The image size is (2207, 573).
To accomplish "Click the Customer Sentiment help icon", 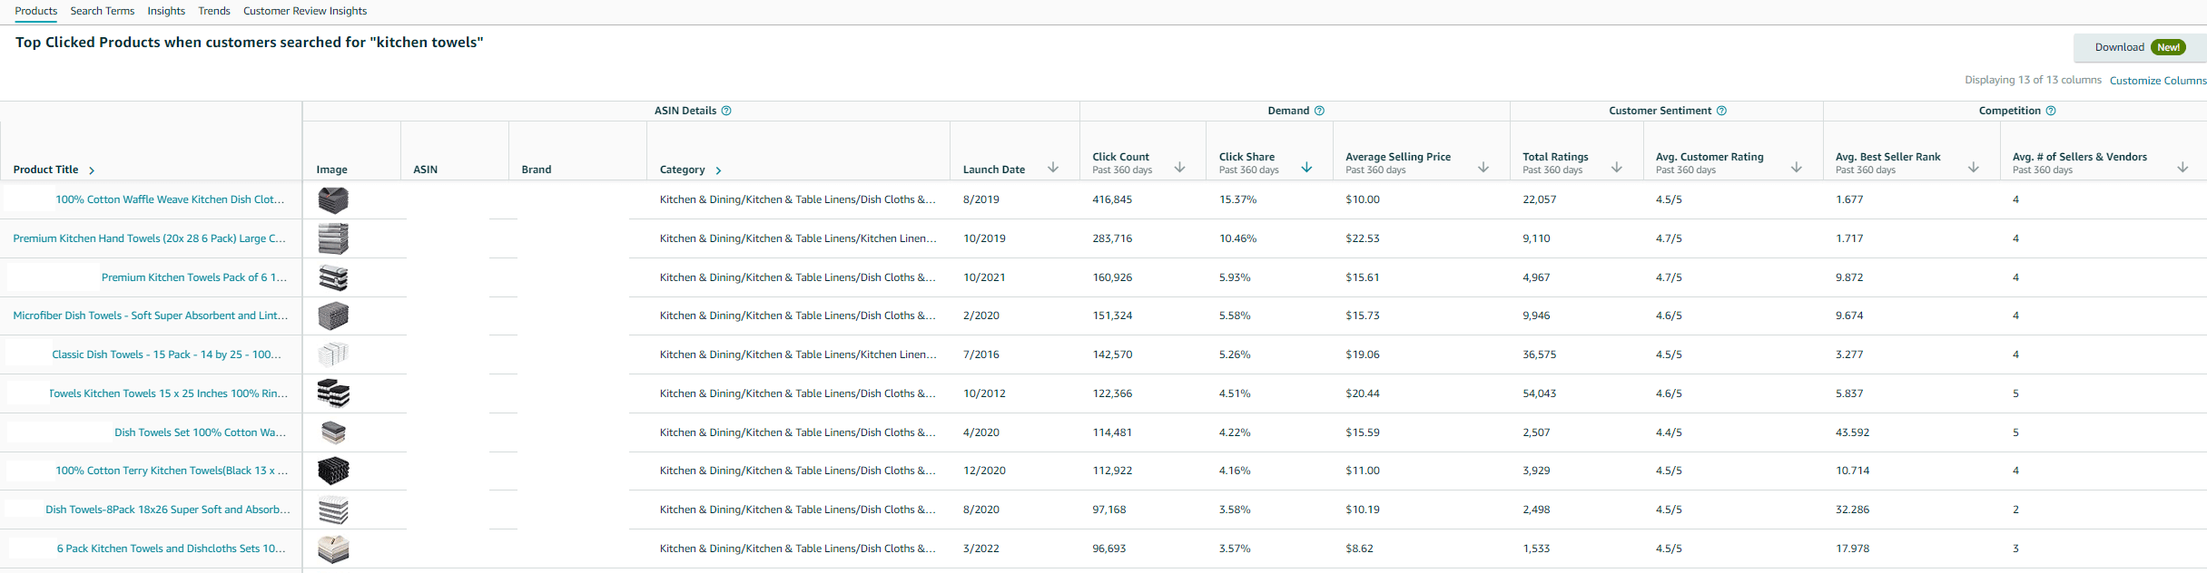I will [x=1721, y=111].
